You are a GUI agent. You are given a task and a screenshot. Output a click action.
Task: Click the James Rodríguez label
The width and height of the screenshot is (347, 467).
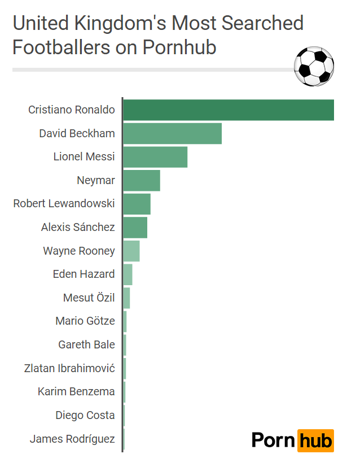coord(72,439)
